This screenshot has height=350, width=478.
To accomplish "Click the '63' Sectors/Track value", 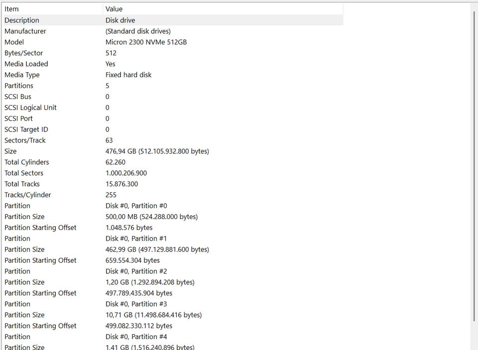I will (109, 140).
